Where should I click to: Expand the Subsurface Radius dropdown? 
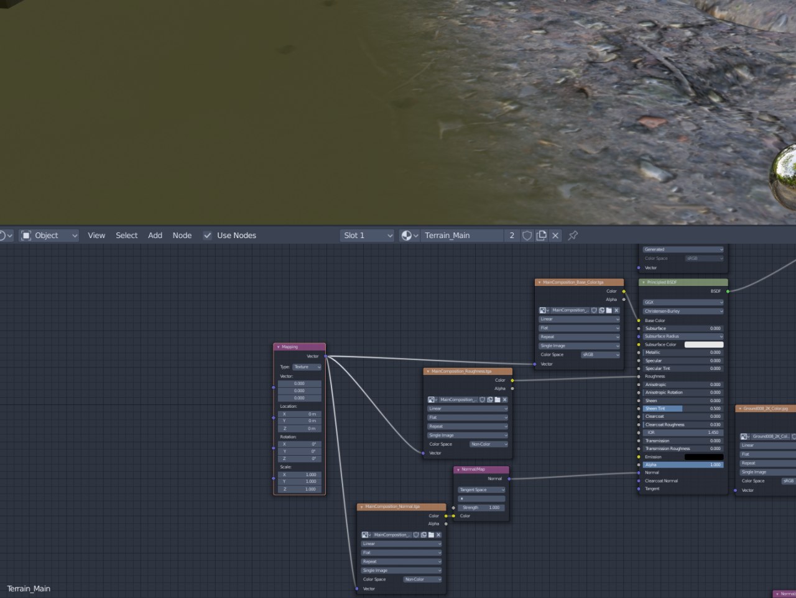(683, 336)
